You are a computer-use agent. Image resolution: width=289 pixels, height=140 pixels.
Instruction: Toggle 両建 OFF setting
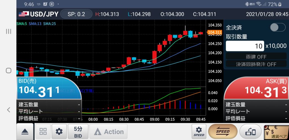[256, 57]
